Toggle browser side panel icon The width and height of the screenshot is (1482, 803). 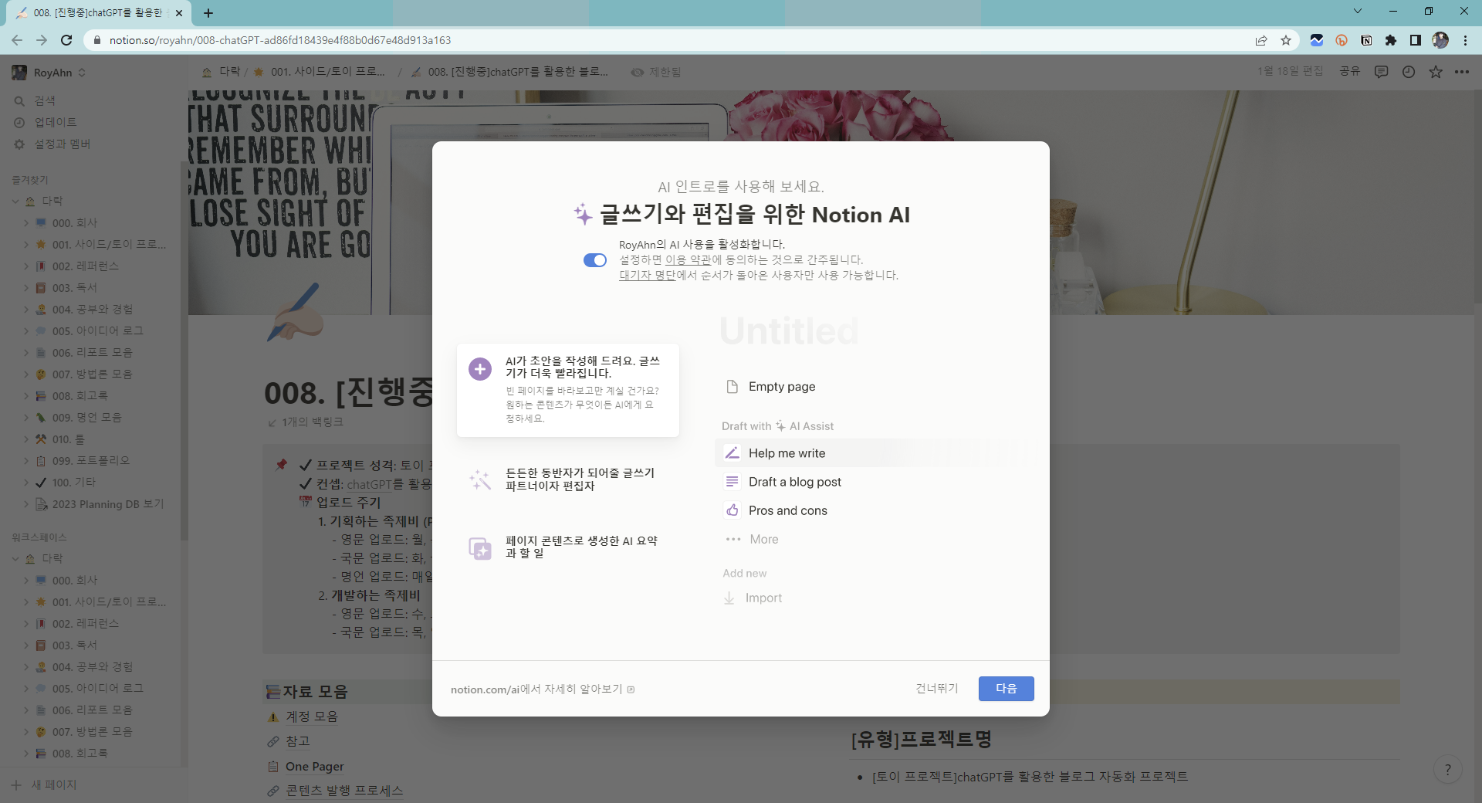1416,40
